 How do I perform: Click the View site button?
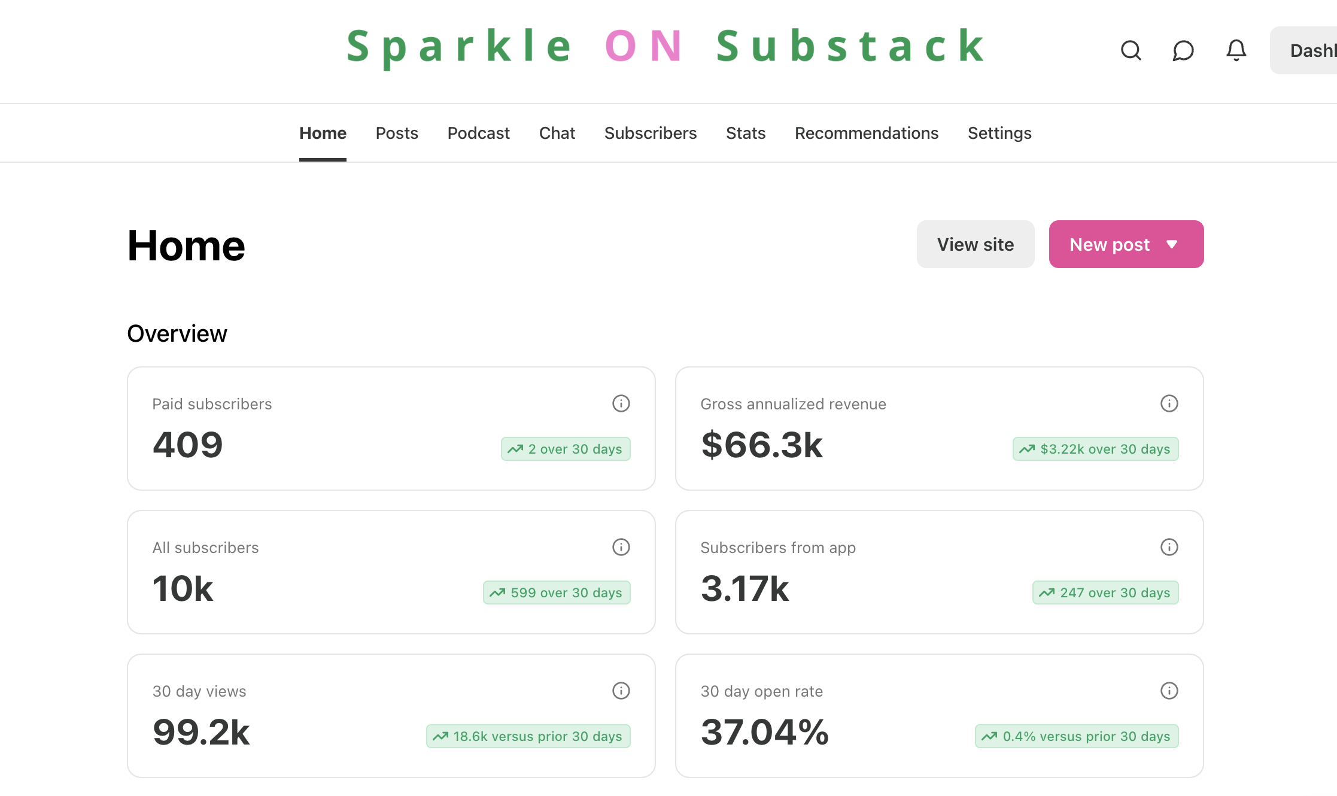(x=976, y=244)
